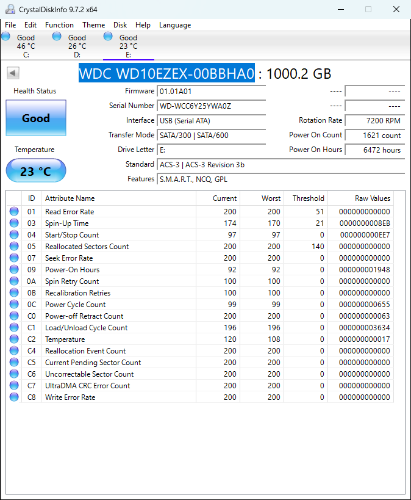
Task: Click the 1000.2 GB capacity text
Action: pos(299,74)
